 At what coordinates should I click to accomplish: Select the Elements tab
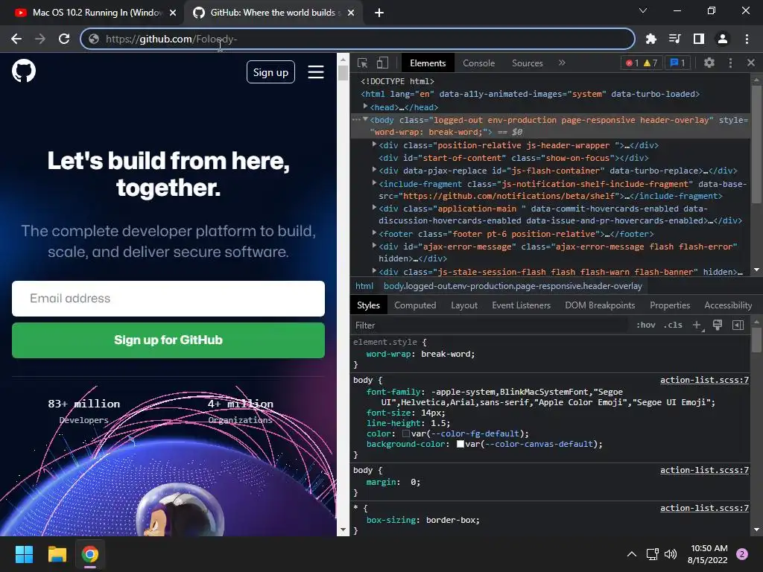pyautogui.click(x=428, y=63)
